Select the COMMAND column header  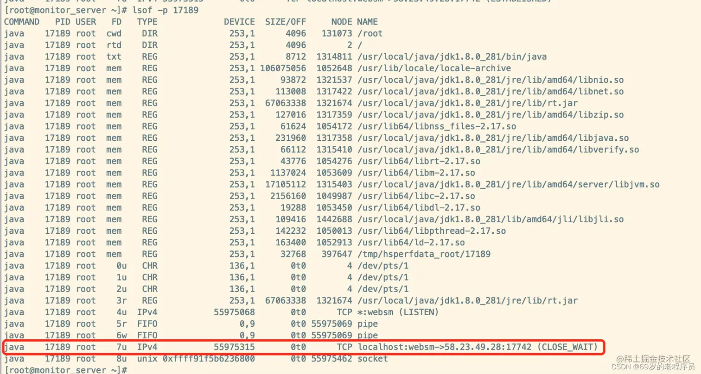click(x=22, y=22)
